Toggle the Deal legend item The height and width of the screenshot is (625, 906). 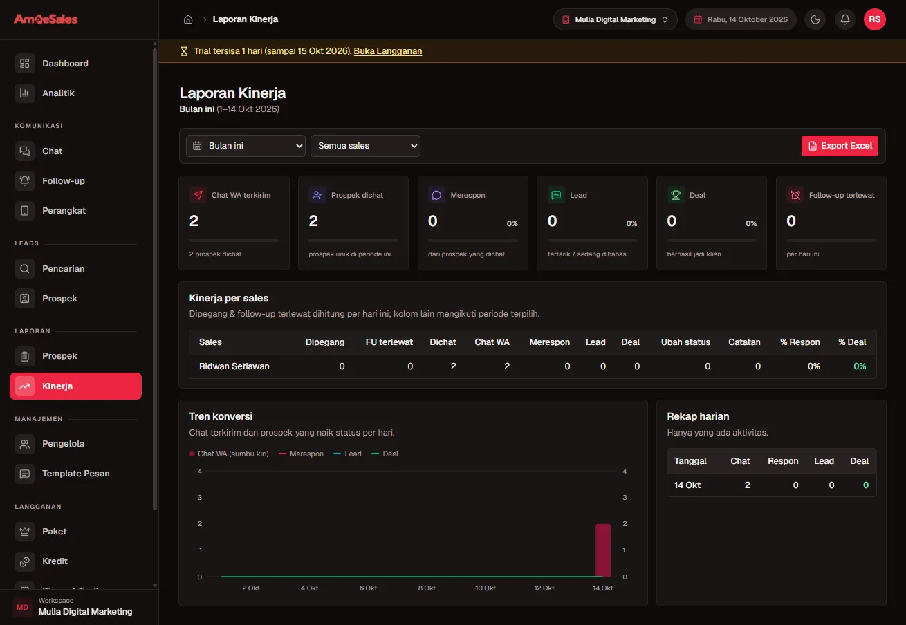[385, 454]
